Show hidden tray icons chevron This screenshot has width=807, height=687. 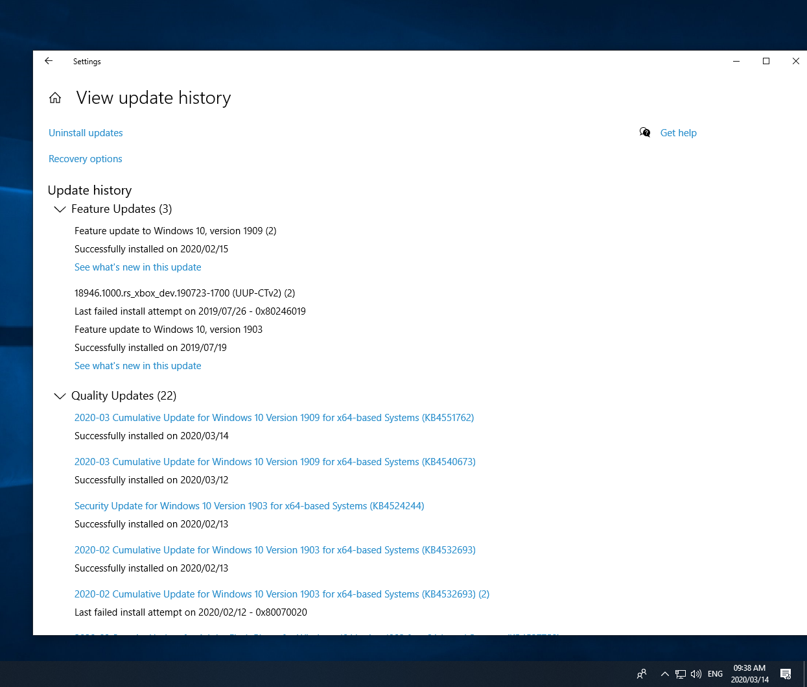[x=664, y=674]
